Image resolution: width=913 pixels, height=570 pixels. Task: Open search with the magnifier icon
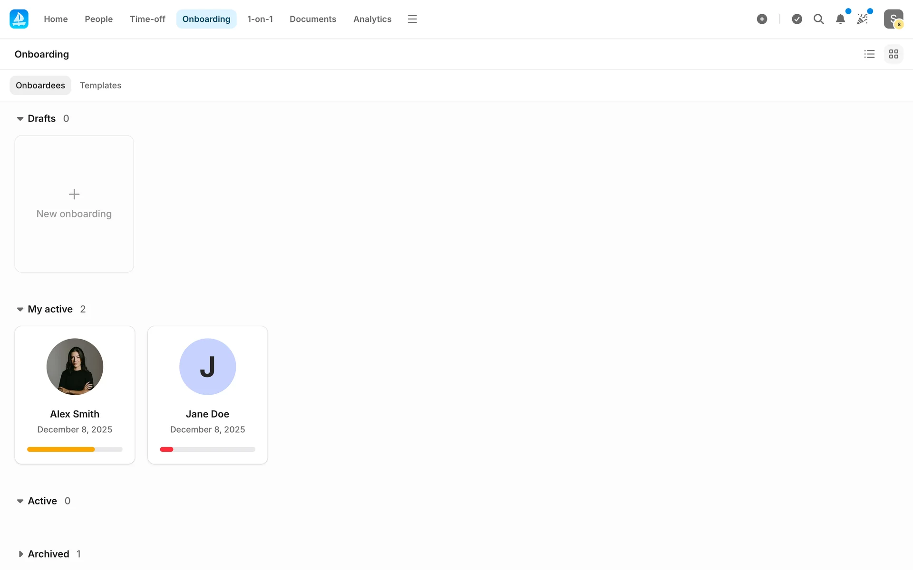click(x=818, y=19)
